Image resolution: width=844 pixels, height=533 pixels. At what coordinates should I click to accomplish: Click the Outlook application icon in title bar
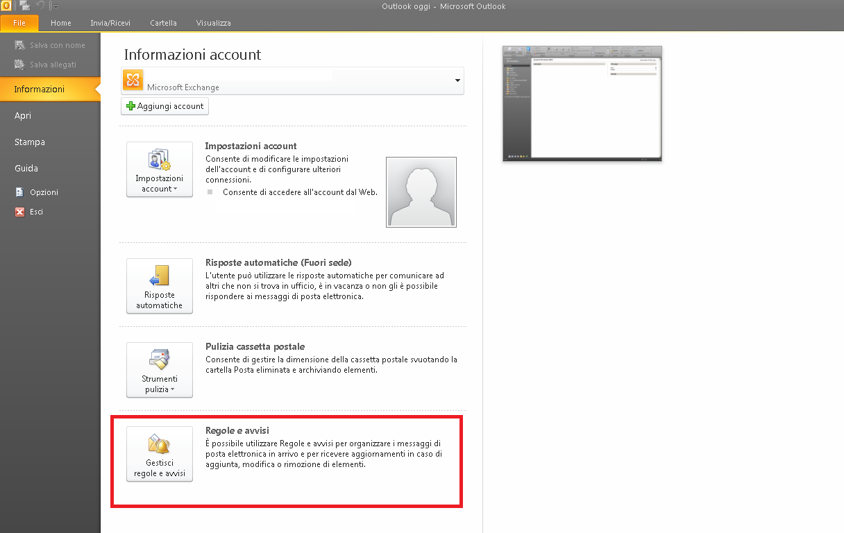tap(6, 6)
